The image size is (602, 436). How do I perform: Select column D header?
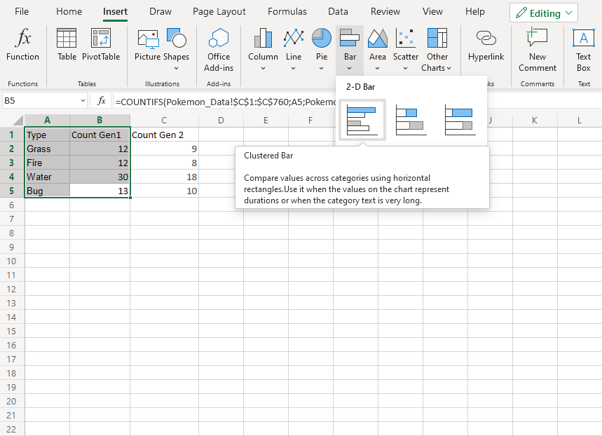[221, 121]
